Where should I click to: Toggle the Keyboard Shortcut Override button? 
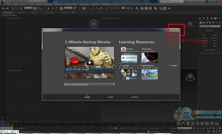[84, 9]
